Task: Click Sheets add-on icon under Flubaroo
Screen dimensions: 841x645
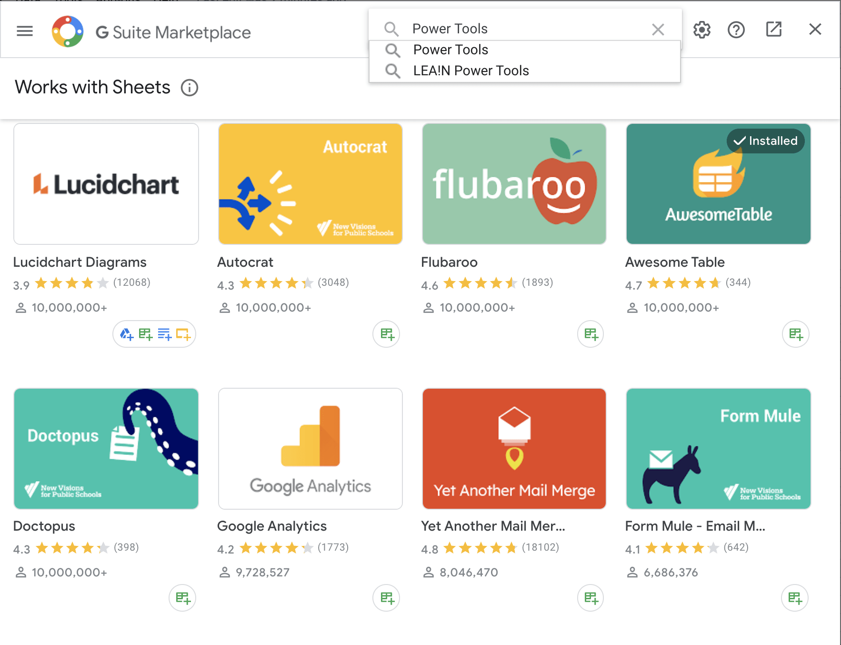Action: [591, 334]
